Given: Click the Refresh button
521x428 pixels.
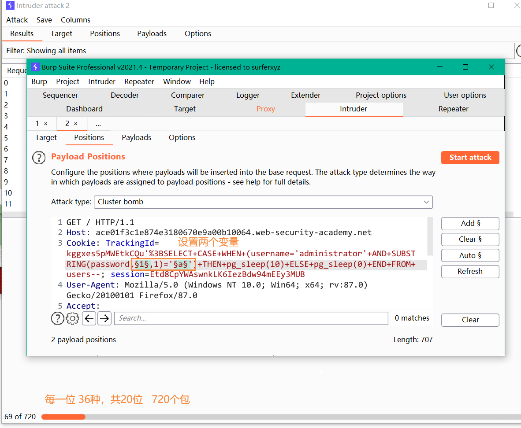Looking at the screenshot, I should click(x=470, y=271).
